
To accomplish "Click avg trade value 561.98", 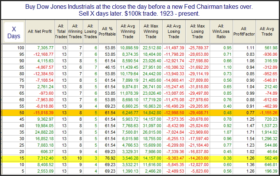I will pos(271,48).
